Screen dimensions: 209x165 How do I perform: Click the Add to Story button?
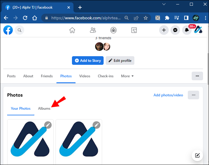(88, 61)
